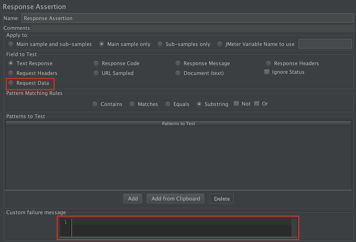356x242 pixels.
Task: Click Add from Clipboard button
Action: 175,199
